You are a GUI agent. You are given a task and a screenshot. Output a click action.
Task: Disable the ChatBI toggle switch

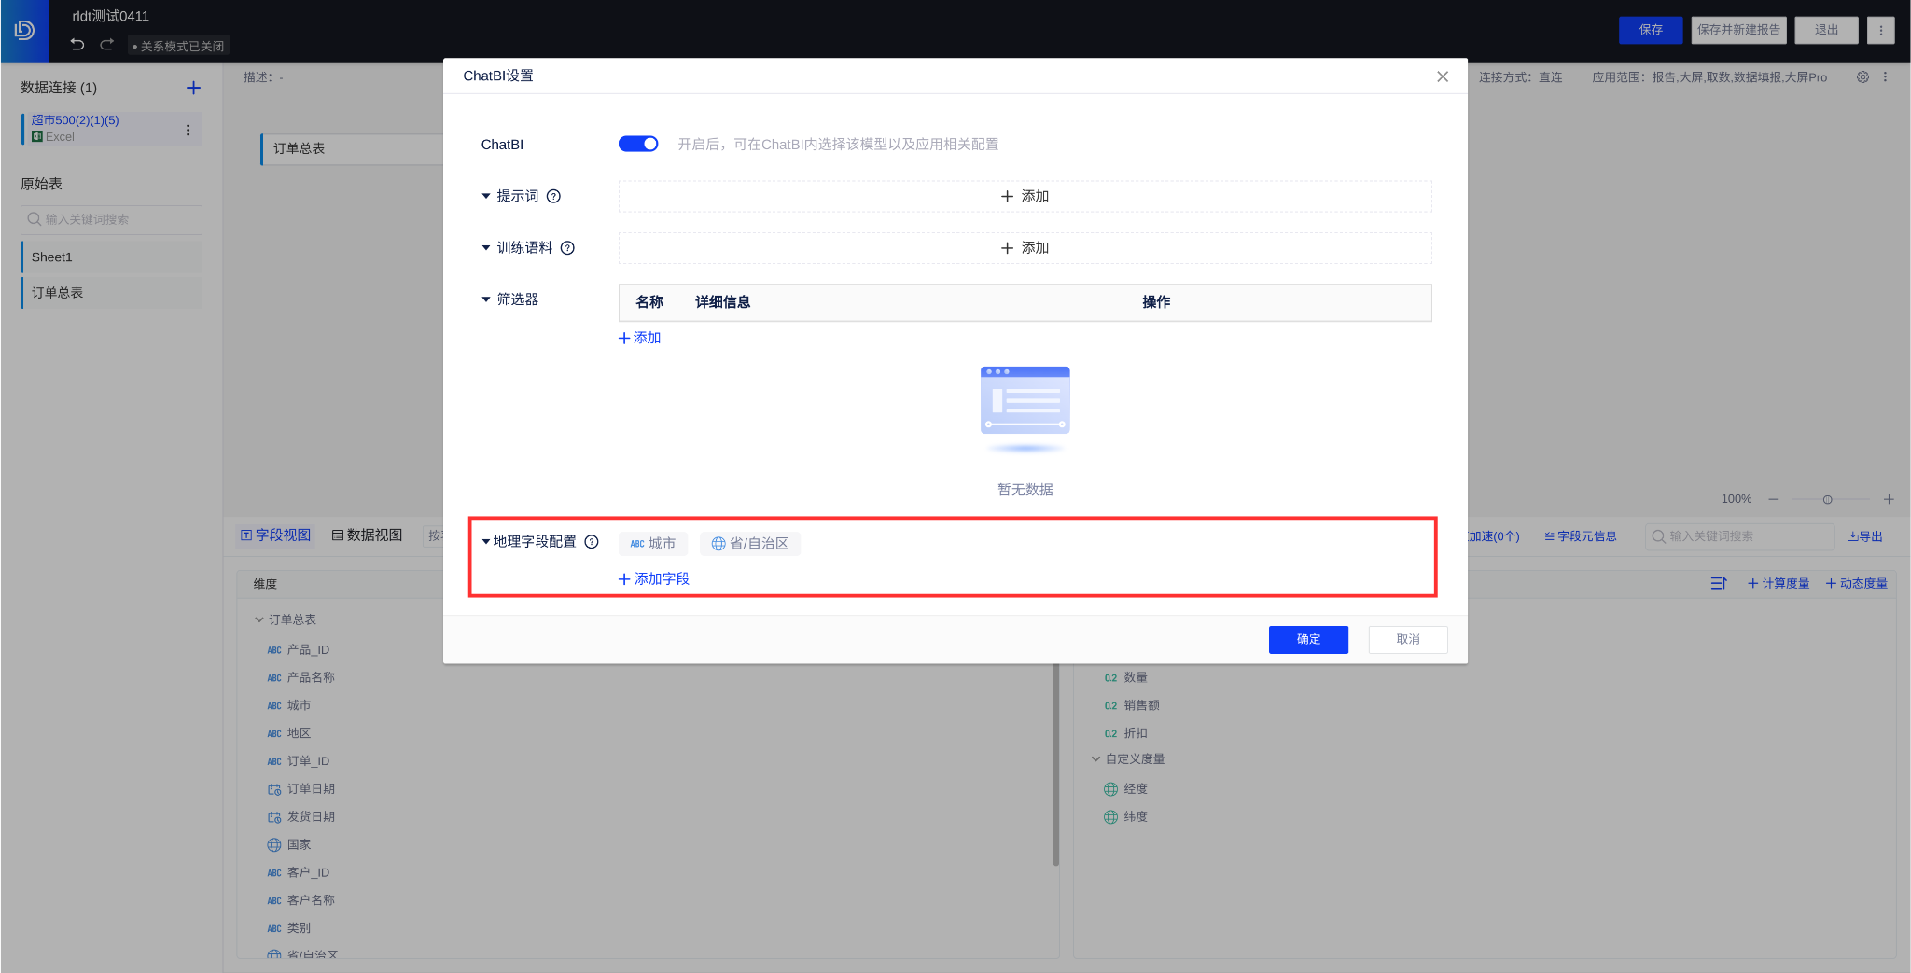tap(637, 144)
